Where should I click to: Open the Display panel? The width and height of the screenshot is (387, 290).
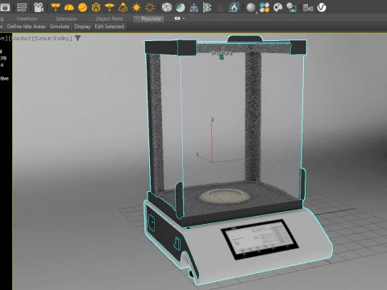(82, 27)
